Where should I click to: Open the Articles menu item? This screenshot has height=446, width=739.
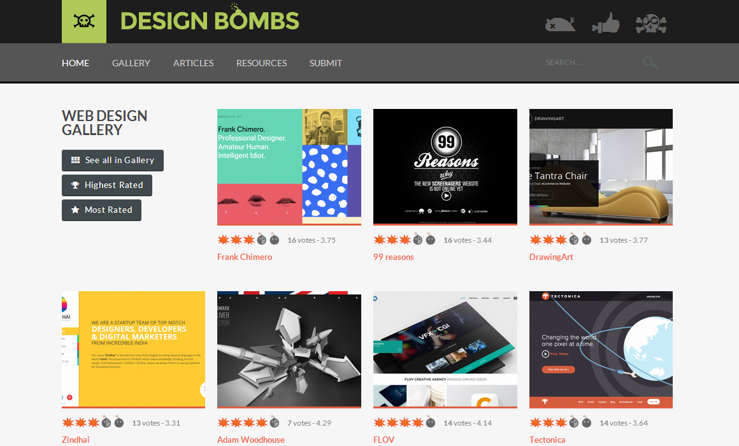(193, 63)
